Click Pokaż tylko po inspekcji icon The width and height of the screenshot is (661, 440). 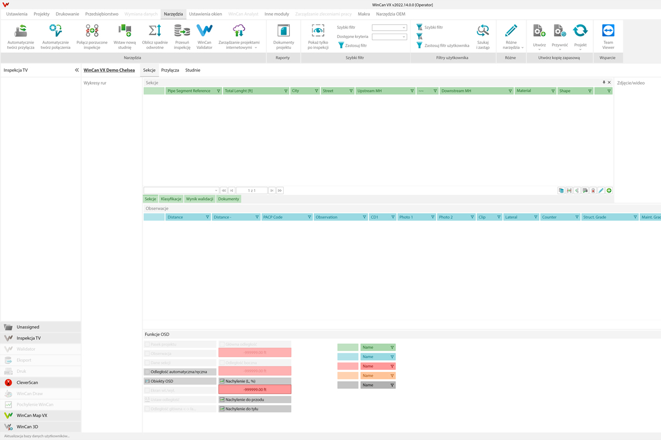318,36
